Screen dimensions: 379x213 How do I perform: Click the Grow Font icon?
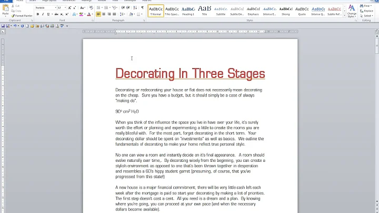[x=69, y=8]
